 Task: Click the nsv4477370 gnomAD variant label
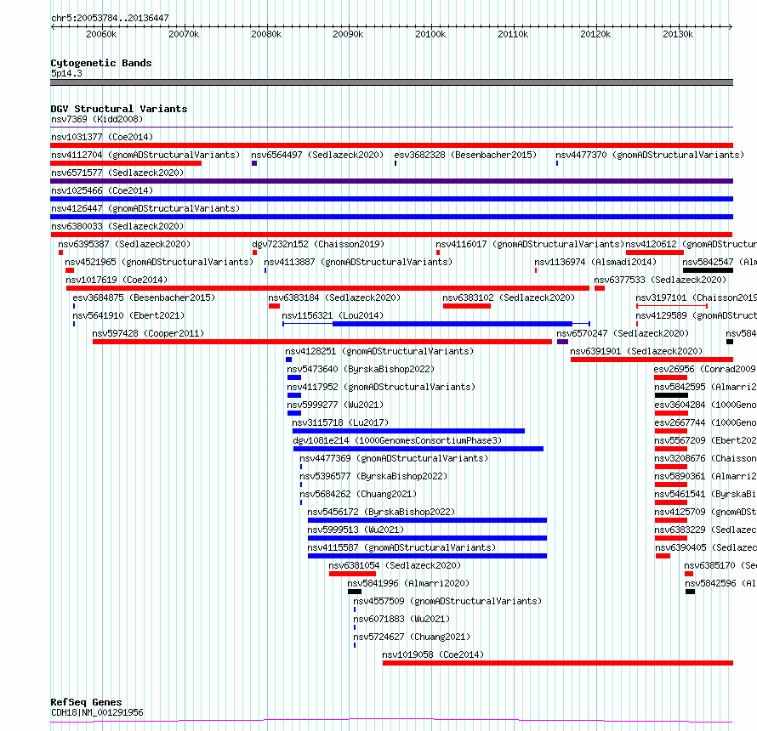click(x=650, y=155)
